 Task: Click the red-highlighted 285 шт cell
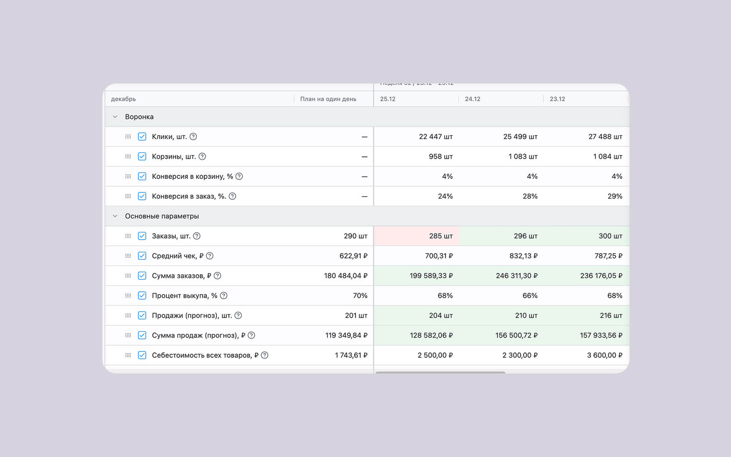[x=416, y=236]
